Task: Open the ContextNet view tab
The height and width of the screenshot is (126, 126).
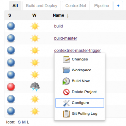Action: tap(76, 6)
